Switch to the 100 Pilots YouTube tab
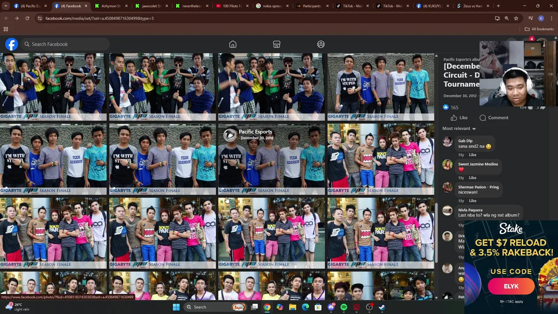The height and width of the screenshot is (314, 558). (231, 6)
